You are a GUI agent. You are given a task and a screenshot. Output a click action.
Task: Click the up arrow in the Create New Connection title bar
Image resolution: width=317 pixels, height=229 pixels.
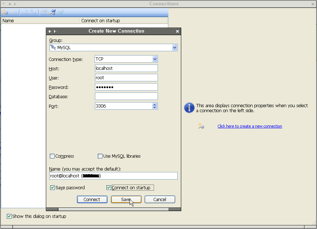point(49,31)
